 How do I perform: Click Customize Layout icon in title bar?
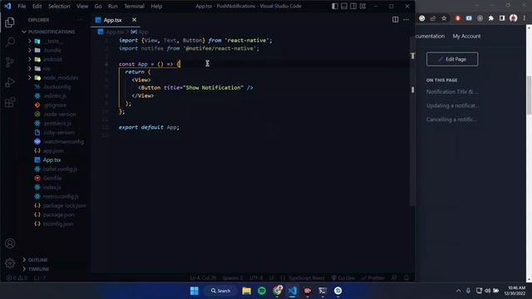click(362, 6)
